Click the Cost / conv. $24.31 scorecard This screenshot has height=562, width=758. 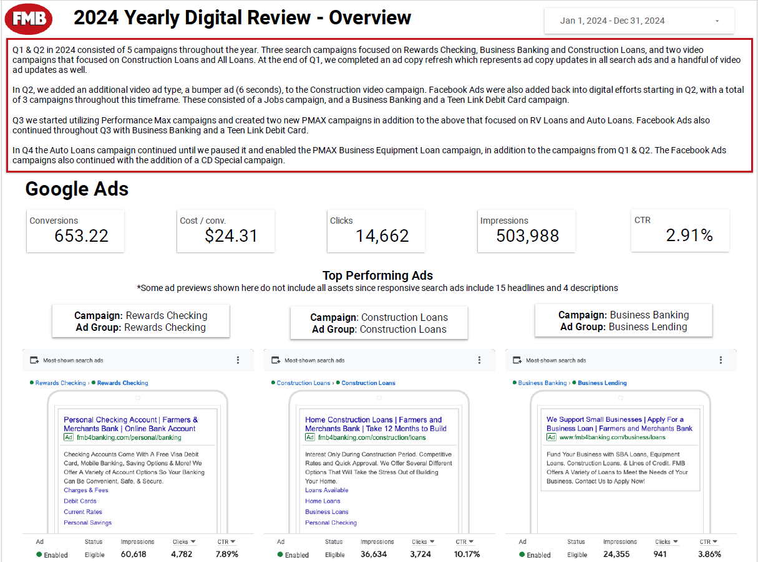(x=226, y=231)
